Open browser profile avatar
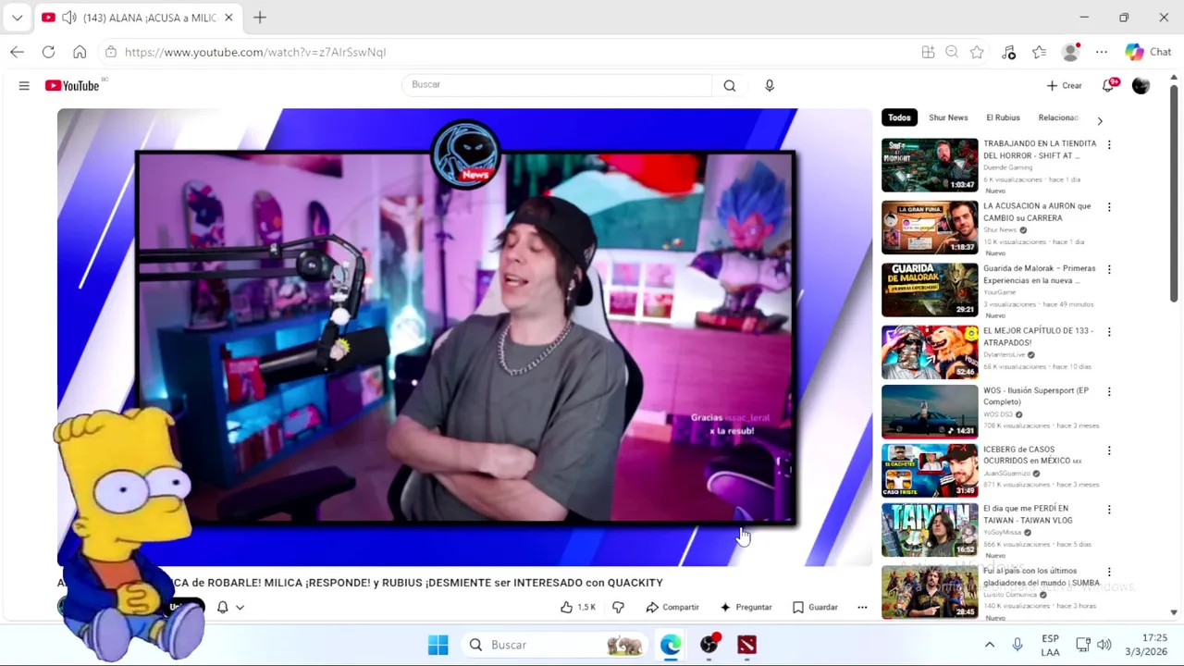Image resolution: width=1184 pixels, height=666 pixels. (x=1071, y=52)
